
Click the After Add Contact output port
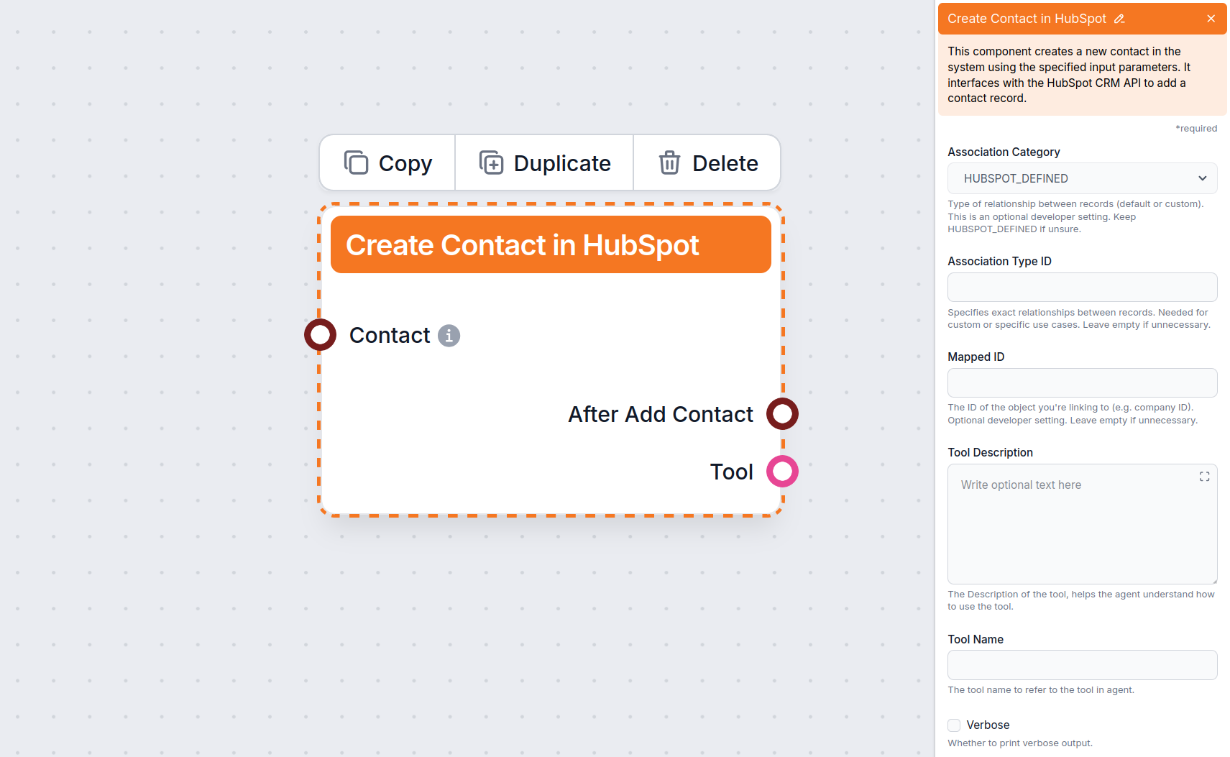782,414
